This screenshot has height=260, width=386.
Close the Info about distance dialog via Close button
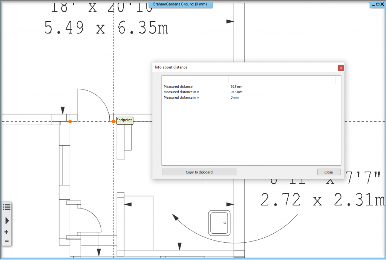pyautogui.click(x=329, y=172)
